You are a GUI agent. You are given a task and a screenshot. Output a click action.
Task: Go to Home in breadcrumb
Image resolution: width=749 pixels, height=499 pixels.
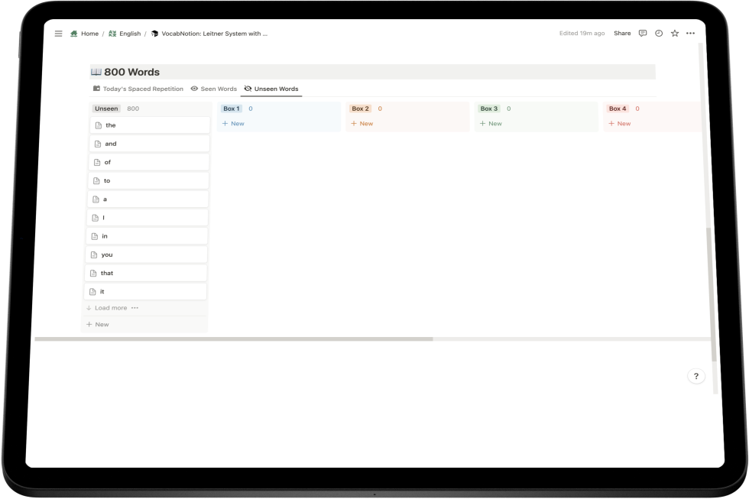pos(89,34)
